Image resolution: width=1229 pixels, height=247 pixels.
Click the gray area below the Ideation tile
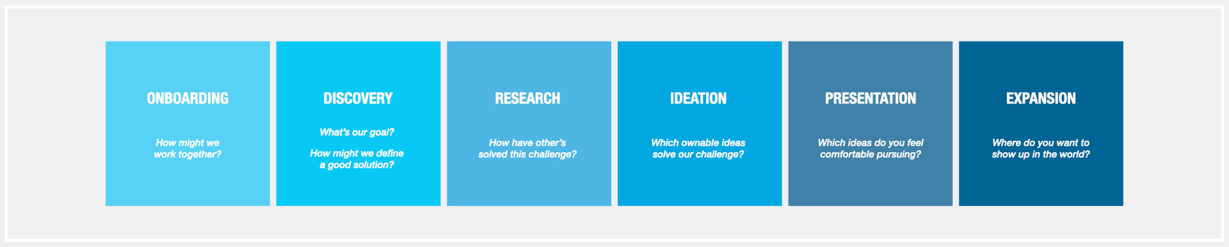[700, 222]
